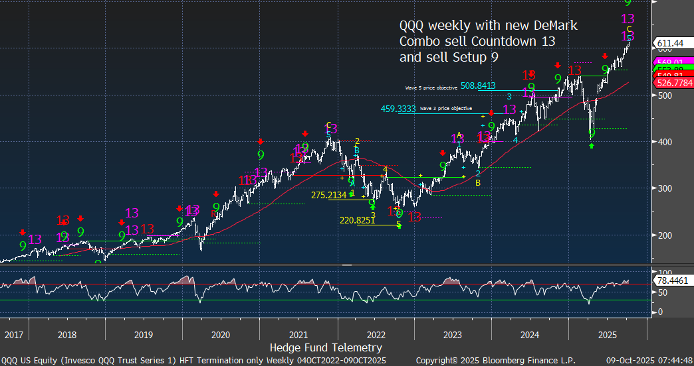The height and width of the screenshot is (366, 694).
Task: Click the red down arrow above the 2025 bars
Action: coord(605,56)
